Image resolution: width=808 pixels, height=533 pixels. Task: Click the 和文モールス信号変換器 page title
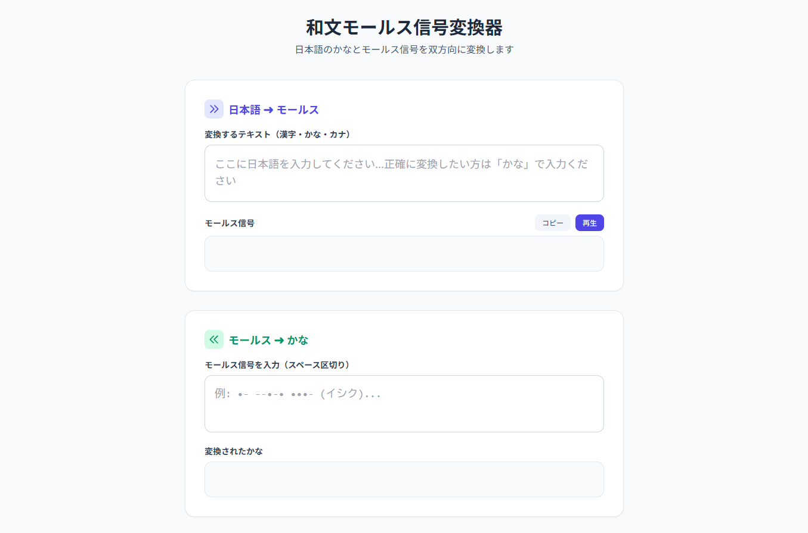(404, 27)
